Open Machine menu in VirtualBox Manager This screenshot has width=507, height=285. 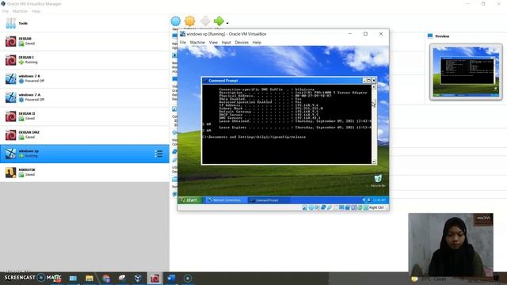click(x=20, y=11)
